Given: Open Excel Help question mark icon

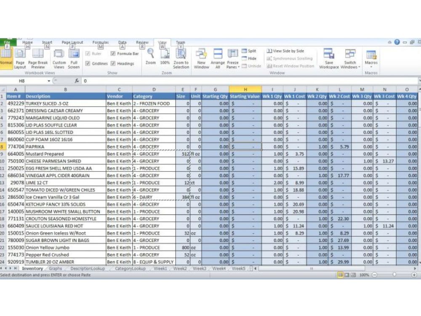Looking at the screenshot, I should [397, 42].
